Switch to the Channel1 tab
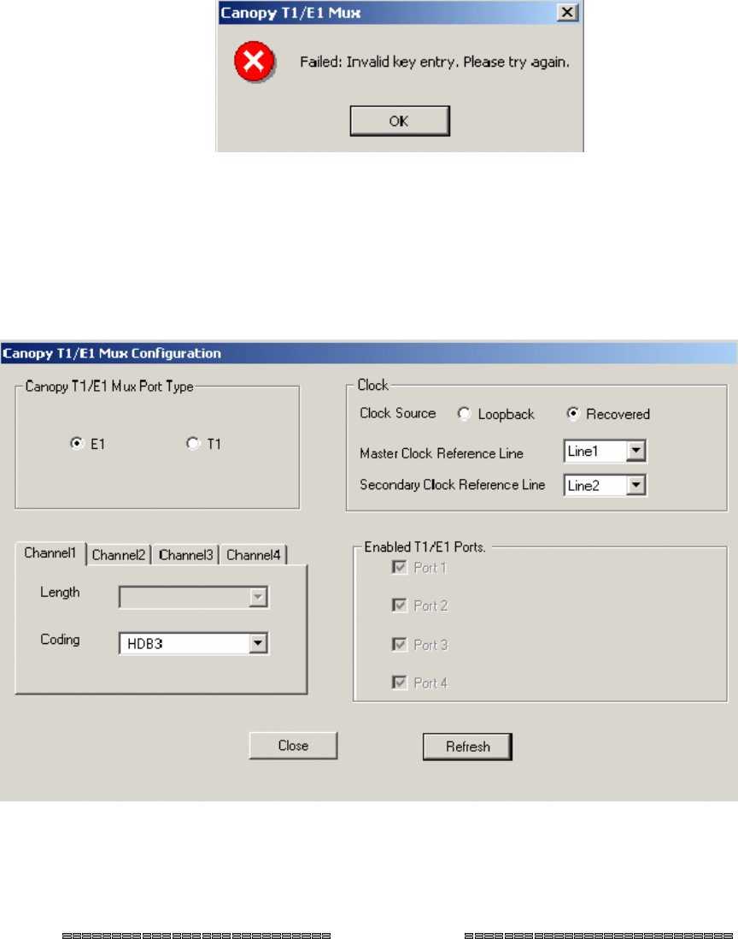Viewport: 738px width, 939px height. [50, 552]
